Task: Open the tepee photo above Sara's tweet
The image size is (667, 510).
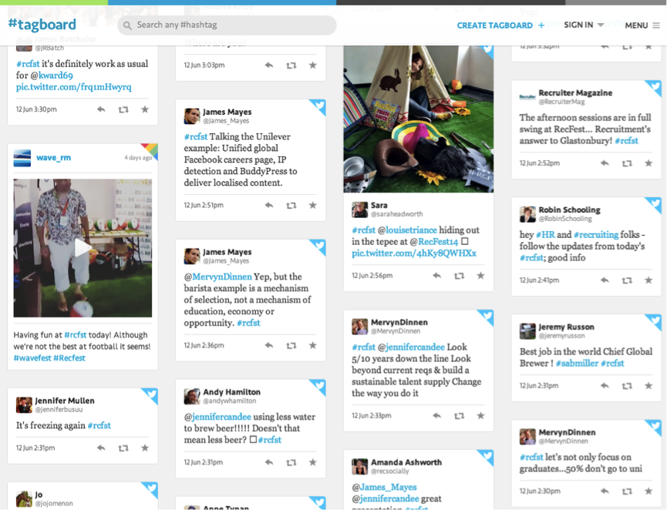Action: coord(419,119)
